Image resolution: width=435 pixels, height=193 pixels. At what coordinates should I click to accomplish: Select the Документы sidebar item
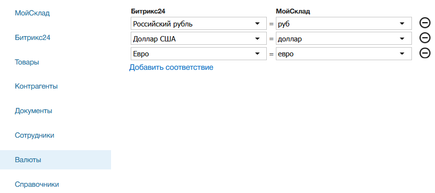pyautogui.click(x=34, y=111)
